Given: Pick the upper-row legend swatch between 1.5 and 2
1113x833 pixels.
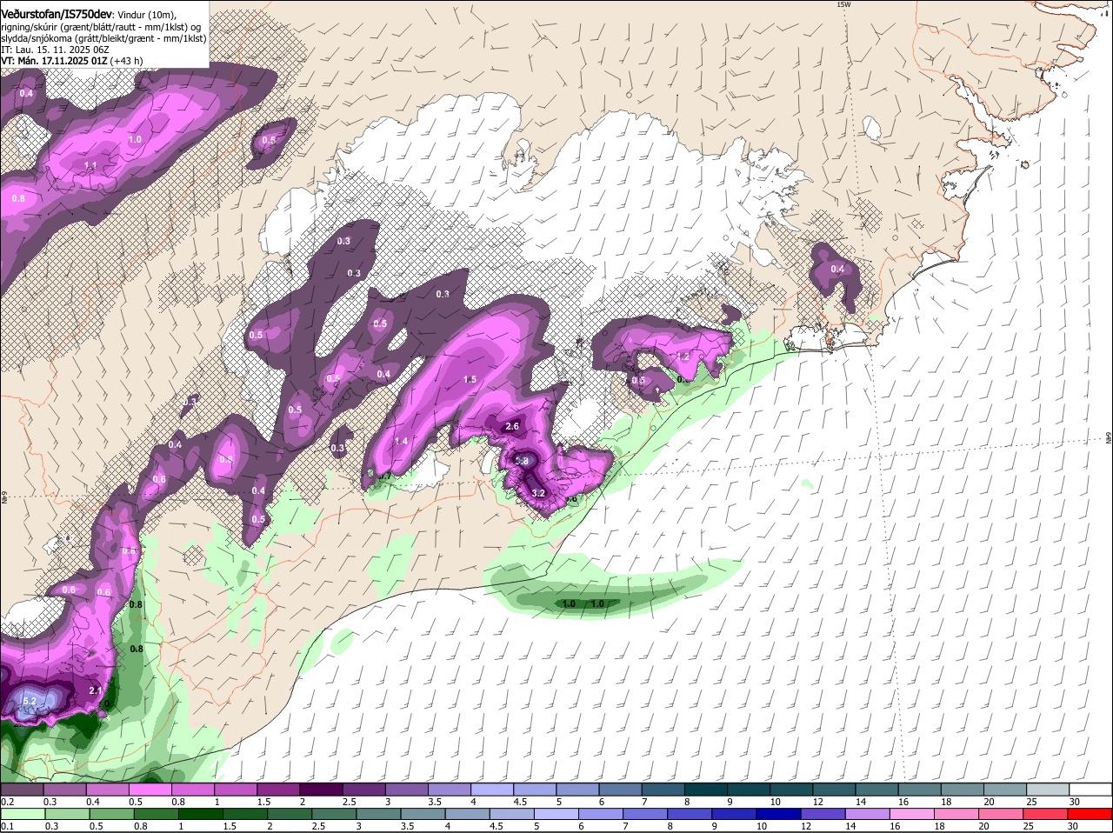Looking at the screenshot, I should click(278, 790).
